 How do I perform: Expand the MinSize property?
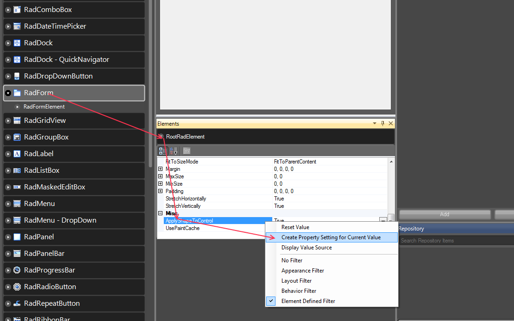tap(160, 184)
